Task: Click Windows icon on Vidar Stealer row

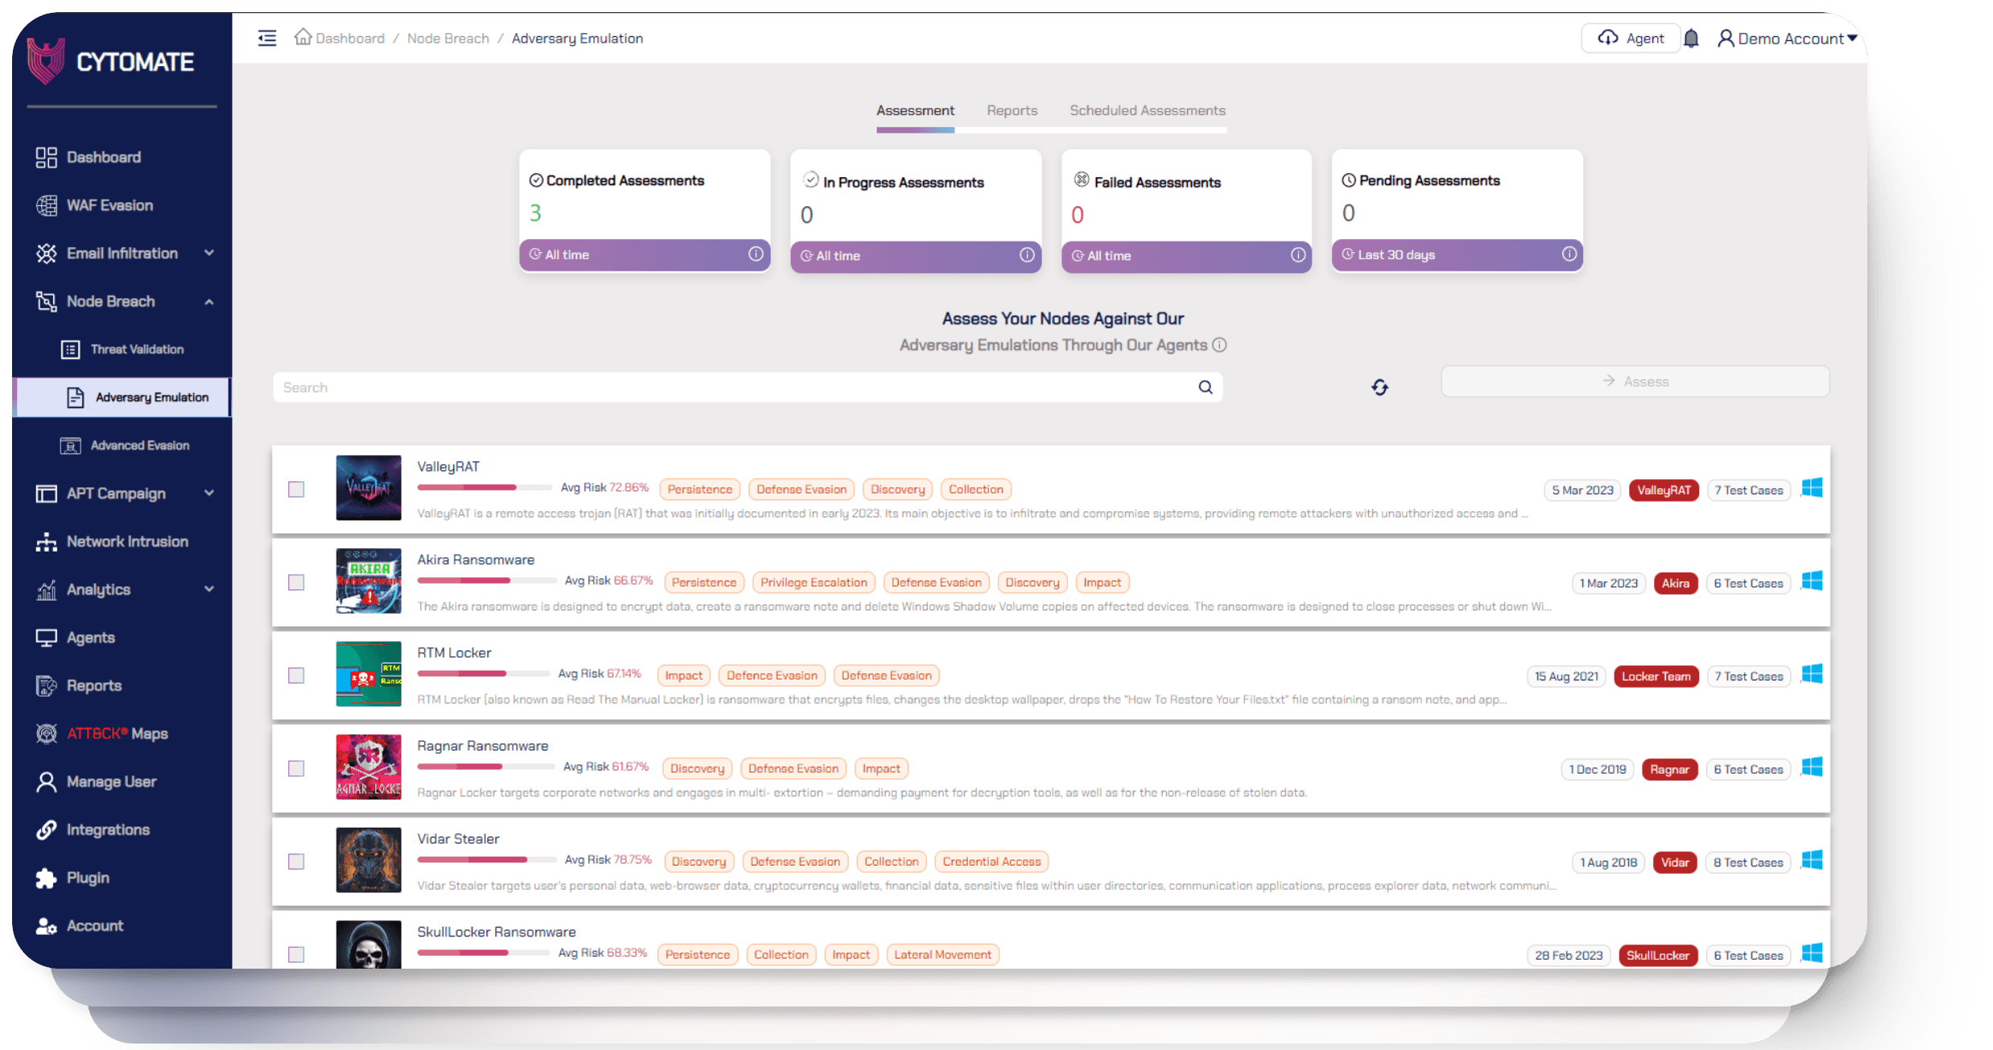Action: tap(1812, 860)
